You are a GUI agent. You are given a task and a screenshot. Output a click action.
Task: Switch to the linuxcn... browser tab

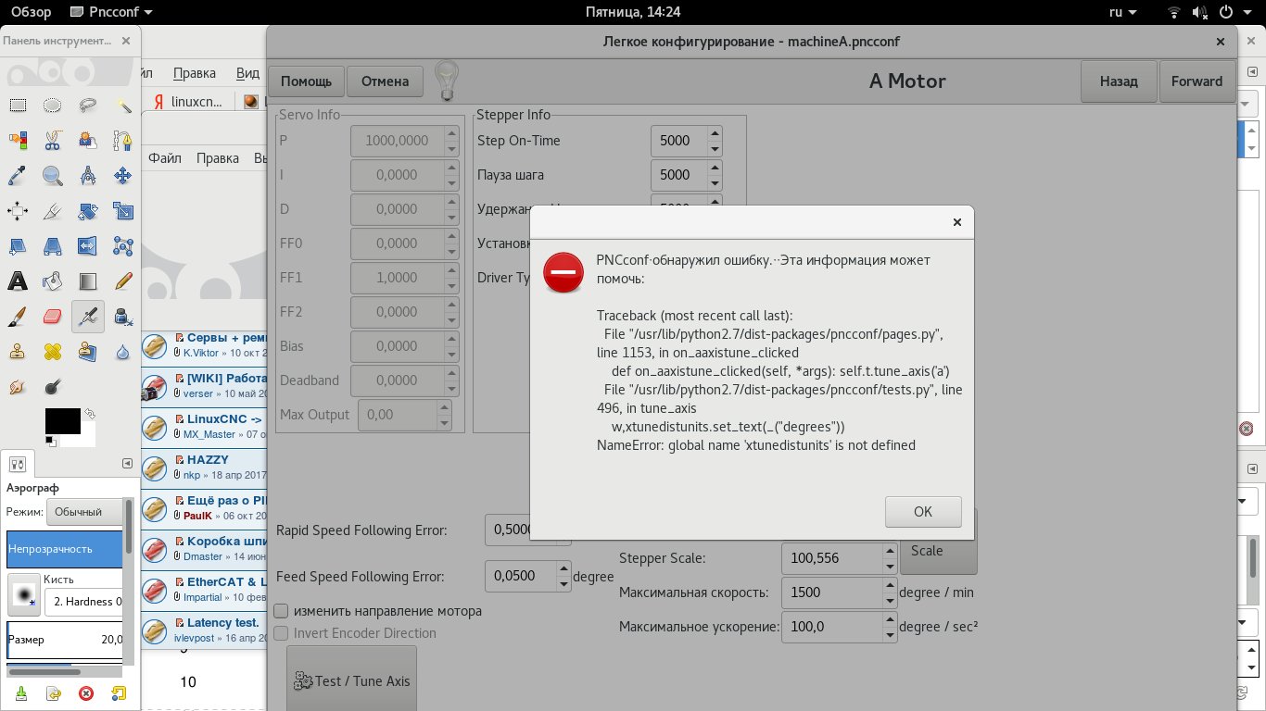pyautogui.click(x=188, y=101)
